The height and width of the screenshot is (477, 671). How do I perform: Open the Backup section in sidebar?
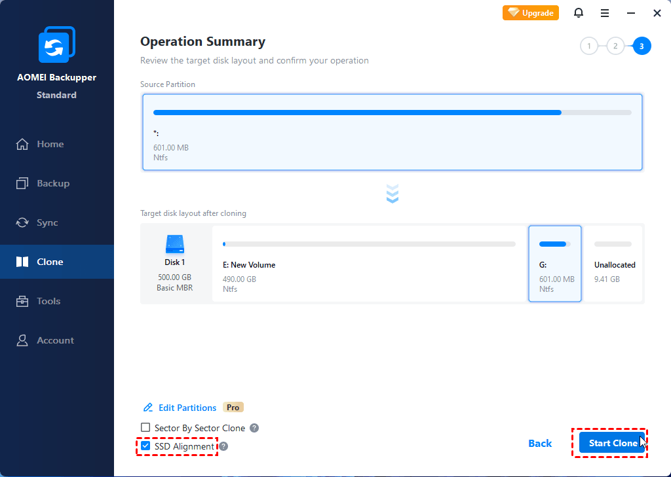[57, 183]
